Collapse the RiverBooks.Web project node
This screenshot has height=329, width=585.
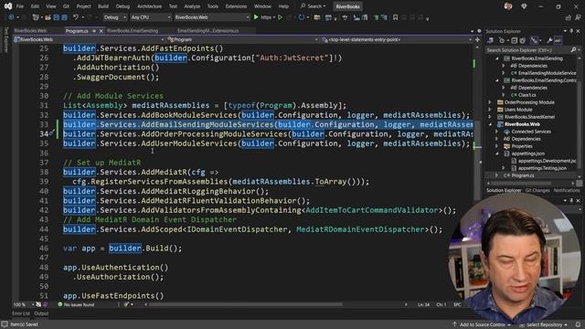pos(490,124)
